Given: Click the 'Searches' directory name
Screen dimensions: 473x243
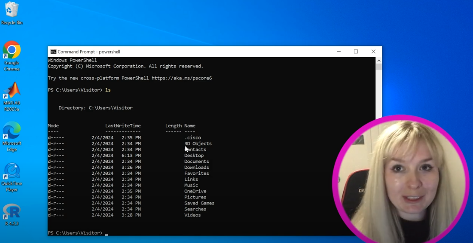Looking at the screenshot, I should [x=195, y=209].
